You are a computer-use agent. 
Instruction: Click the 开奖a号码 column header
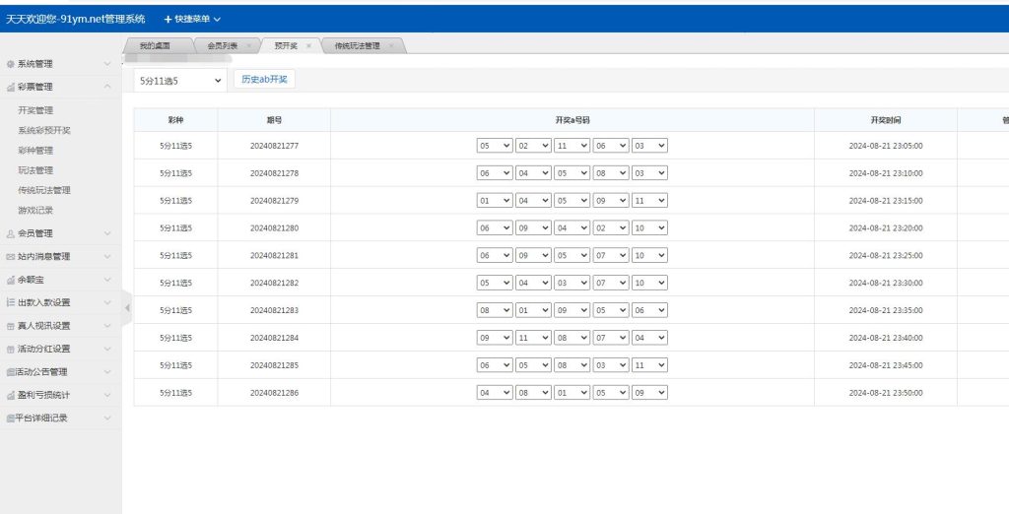click(x=572, y=120)
